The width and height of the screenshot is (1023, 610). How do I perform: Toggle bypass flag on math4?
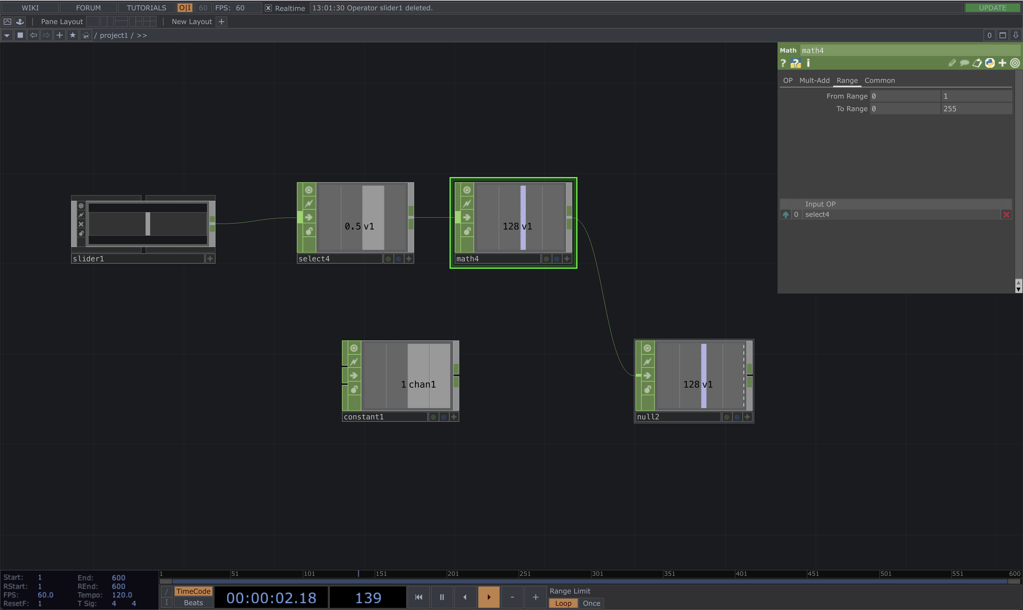pyautogui.click(x=467, y=217)
